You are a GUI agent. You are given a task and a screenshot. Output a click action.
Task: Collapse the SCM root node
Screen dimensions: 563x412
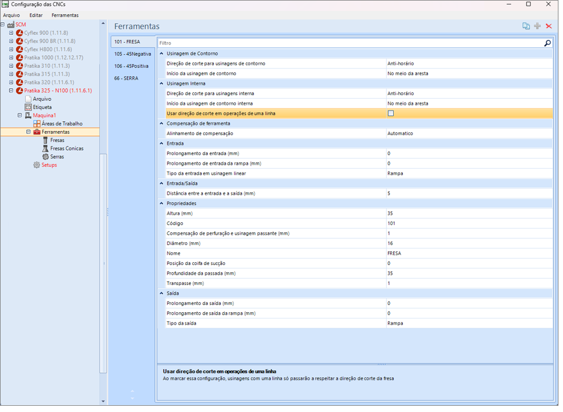2,25
